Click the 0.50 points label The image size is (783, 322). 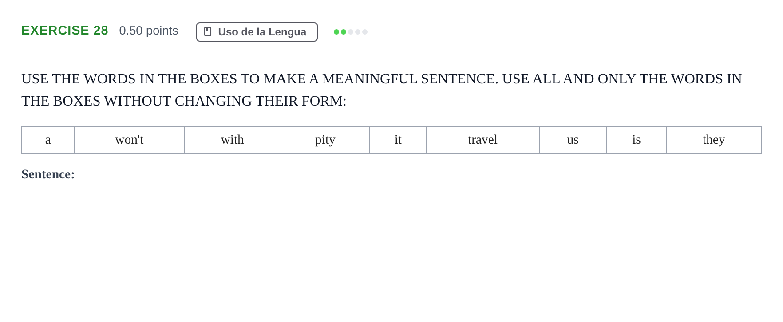[149, 31]
